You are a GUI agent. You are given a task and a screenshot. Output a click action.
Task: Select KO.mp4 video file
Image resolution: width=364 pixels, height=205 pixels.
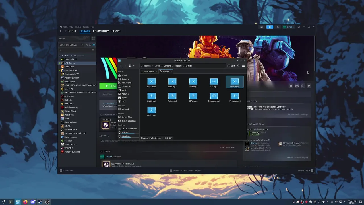point(214,83)
